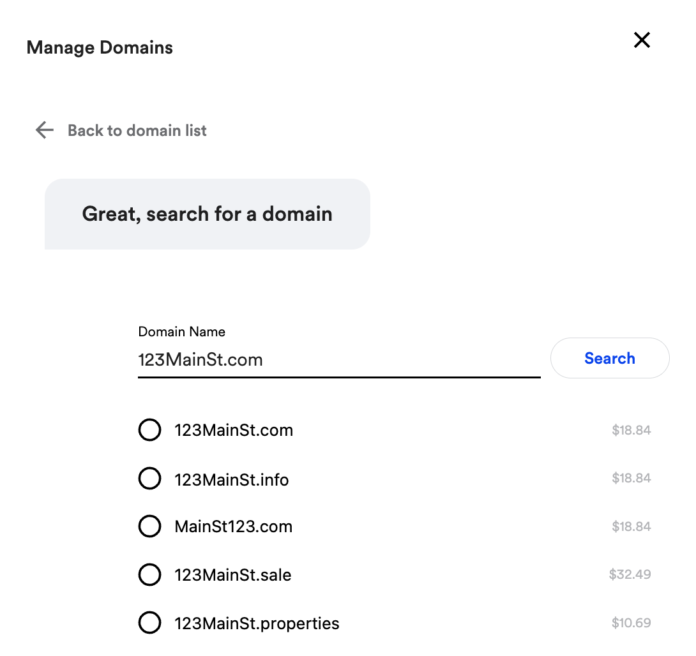The height and width of the screenshot is (656, 696).
Task: Choose the 123MainSt.com domain label
Action: click(234, 430)
